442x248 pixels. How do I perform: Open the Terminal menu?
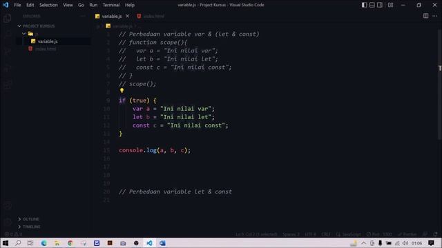[x=111, y=5]
